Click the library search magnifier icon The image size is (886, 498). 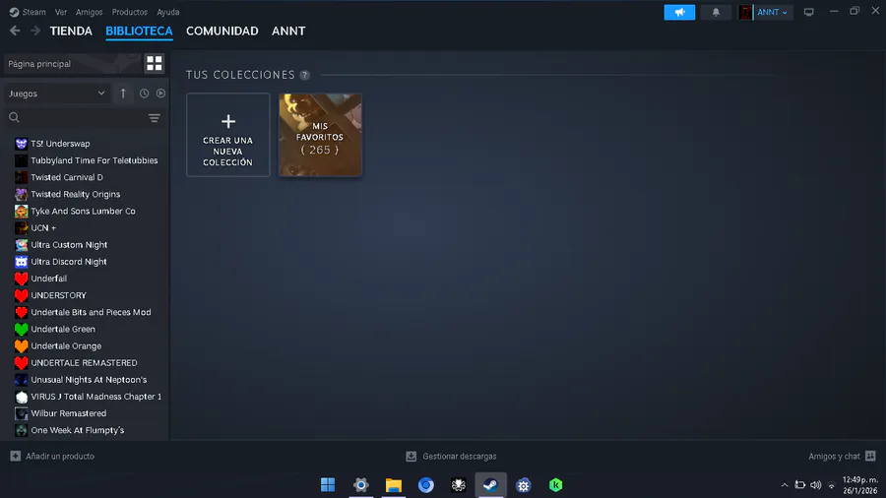[14, 117]
